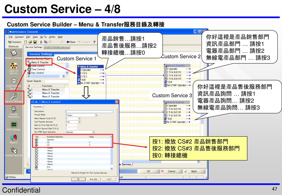Screen dimensions: 282x195
Task: Enable key 8 checkbox
Action: coord(36,162)
